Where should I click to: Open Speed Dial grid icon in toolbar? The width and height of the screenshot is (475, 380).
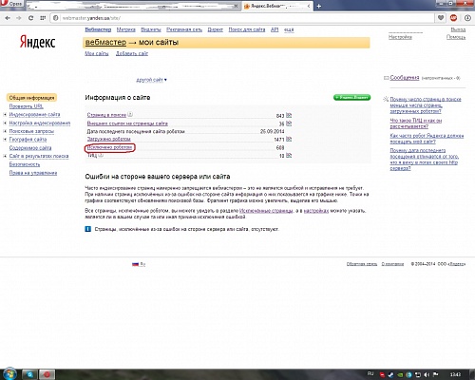pos(43,18)
